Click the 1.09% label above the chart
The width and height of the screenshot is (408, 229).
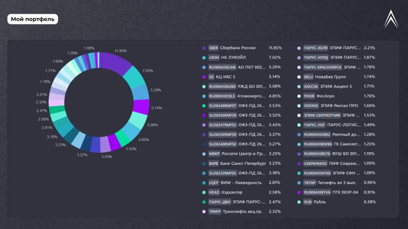point(89,48)
